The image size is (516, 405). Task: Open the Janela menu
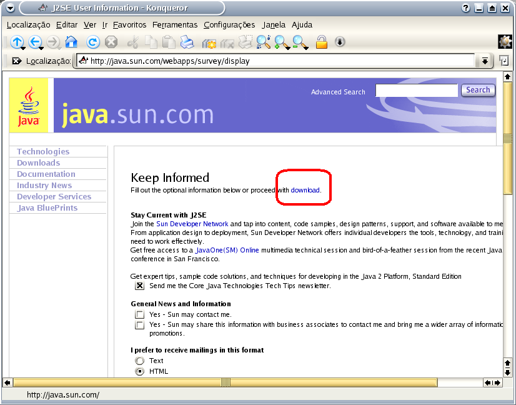274,25
